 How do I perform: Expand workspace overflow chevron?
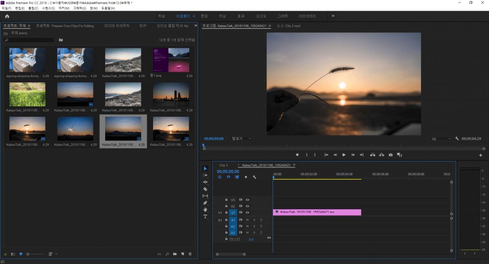click(333, 16)
